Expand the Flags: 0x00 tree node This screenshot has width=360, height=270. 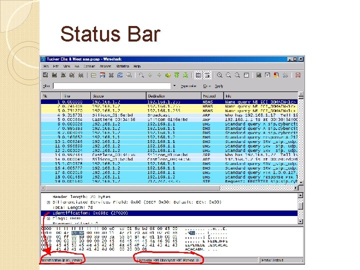pos(48,218)
